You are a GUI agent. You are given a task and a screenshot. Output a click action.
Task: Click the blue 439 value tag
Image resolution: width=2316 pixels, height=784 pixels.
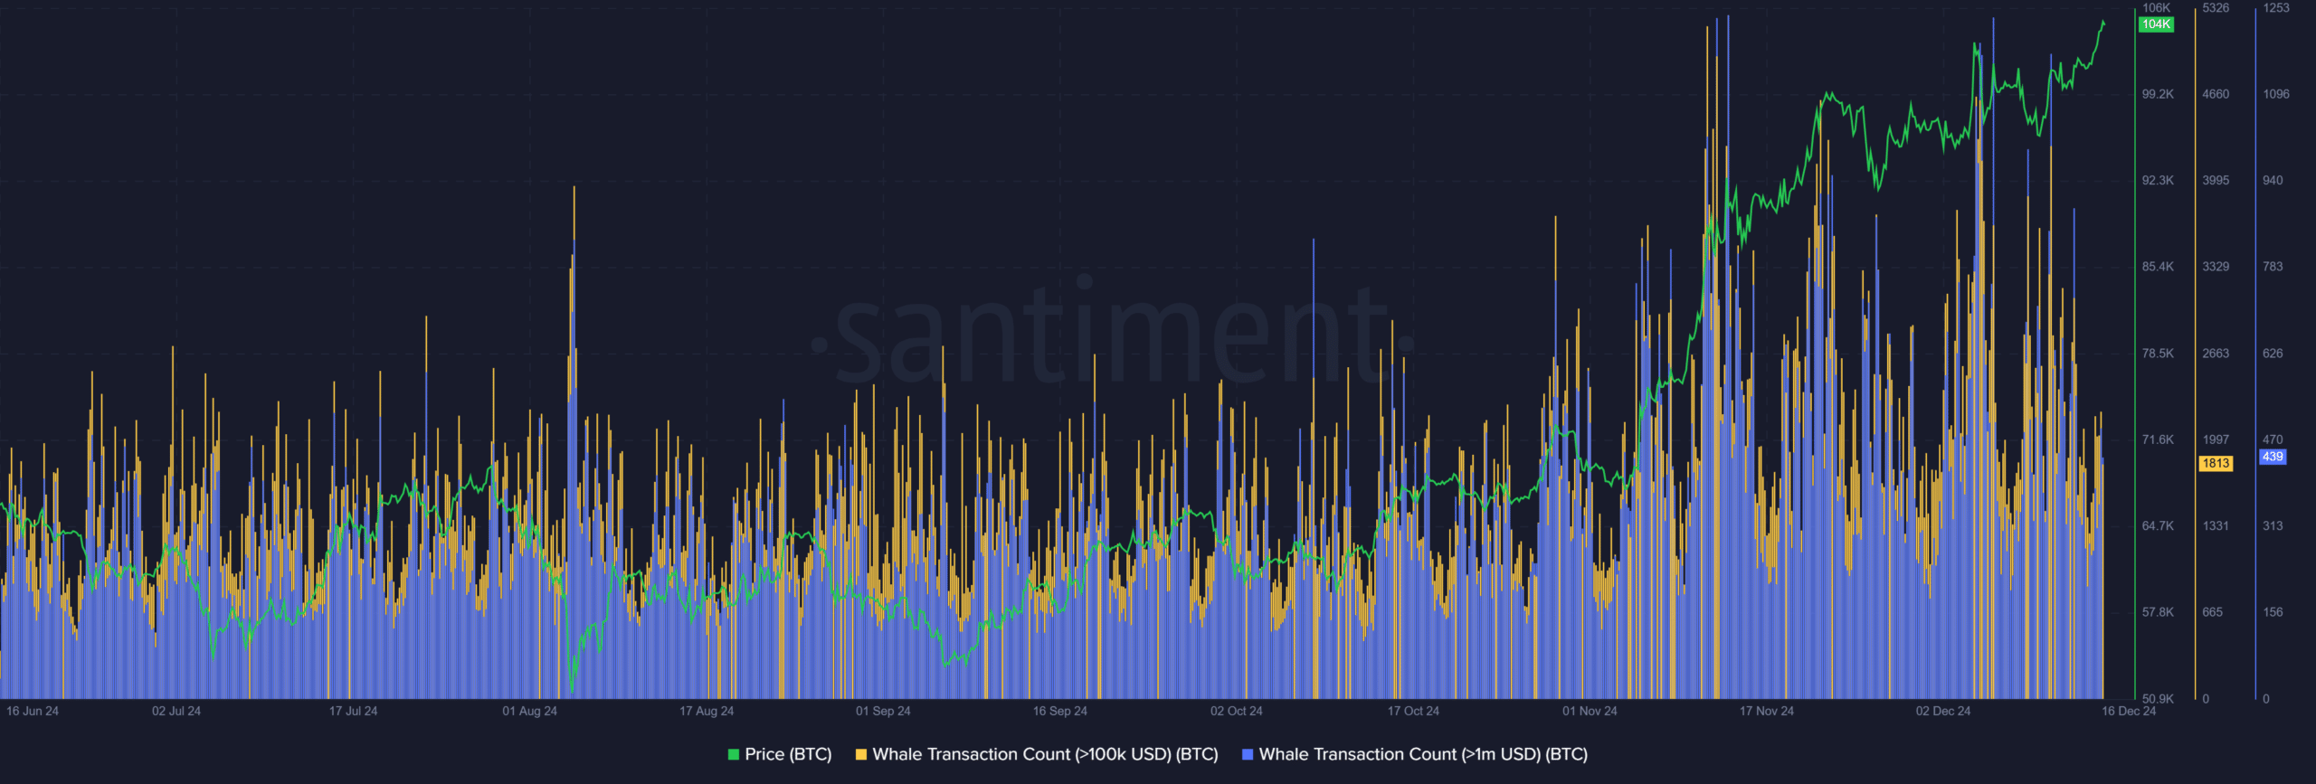coord(2273,457)
